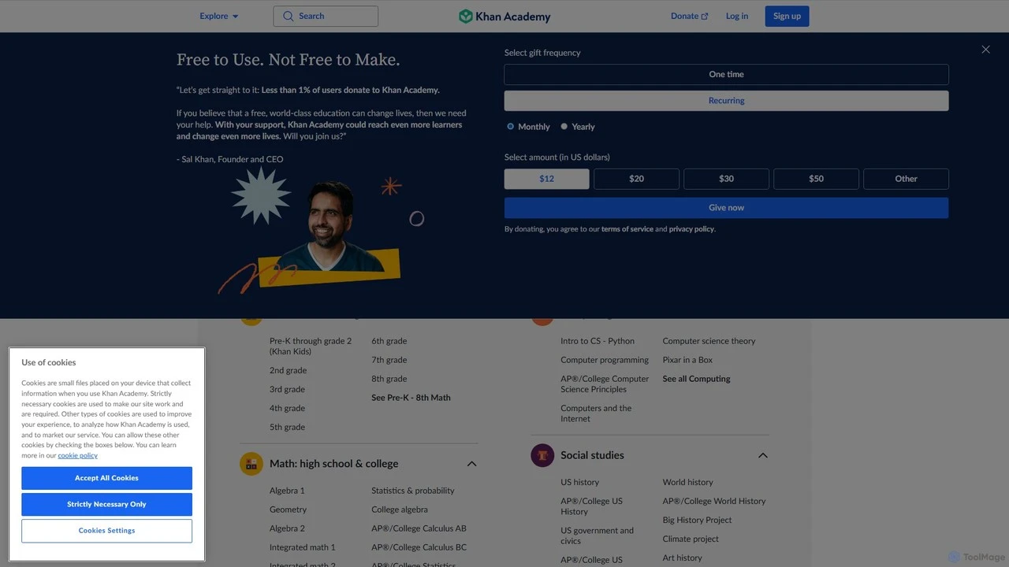Open the terms of service link
The height and width of the screenshot is (567, 1009).
click(627, 229)
